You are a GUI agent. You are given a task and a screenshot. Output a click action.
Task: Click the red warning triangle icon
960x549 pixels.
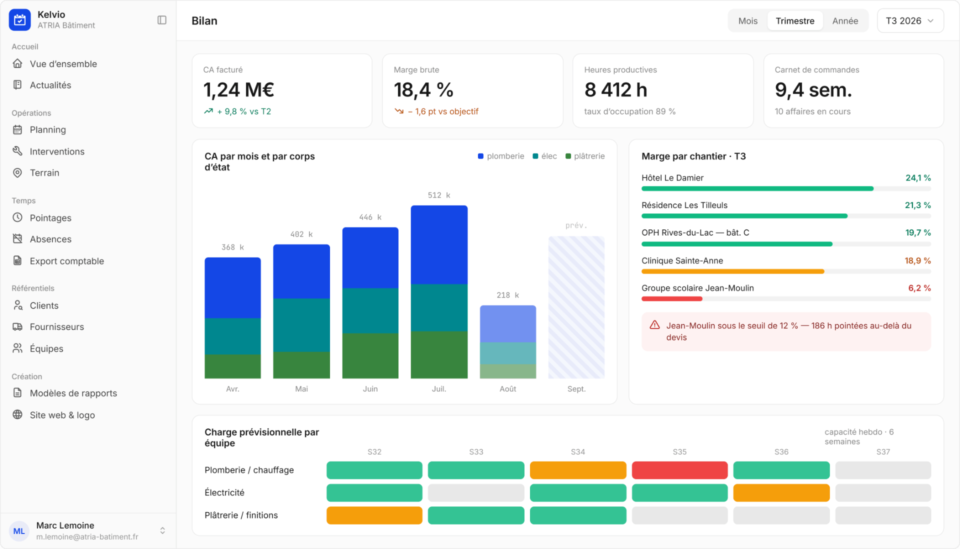pos(654,325)
